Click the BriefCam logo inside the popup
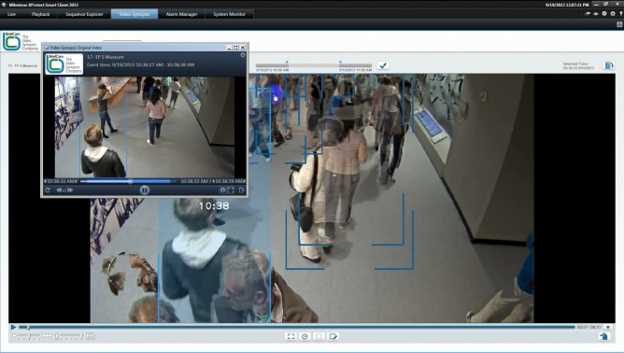The image size is (624, 353). tap(64, 64)
